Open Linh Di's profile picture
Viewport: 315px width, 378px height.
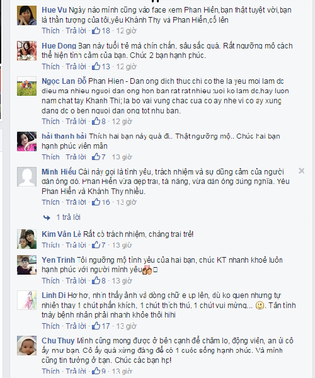tap(26, 301)
